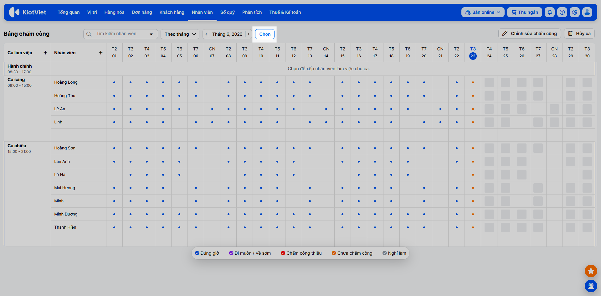Go to next month arrow
Viewport: 601px width, 296px height.
[x=249, y=34]
